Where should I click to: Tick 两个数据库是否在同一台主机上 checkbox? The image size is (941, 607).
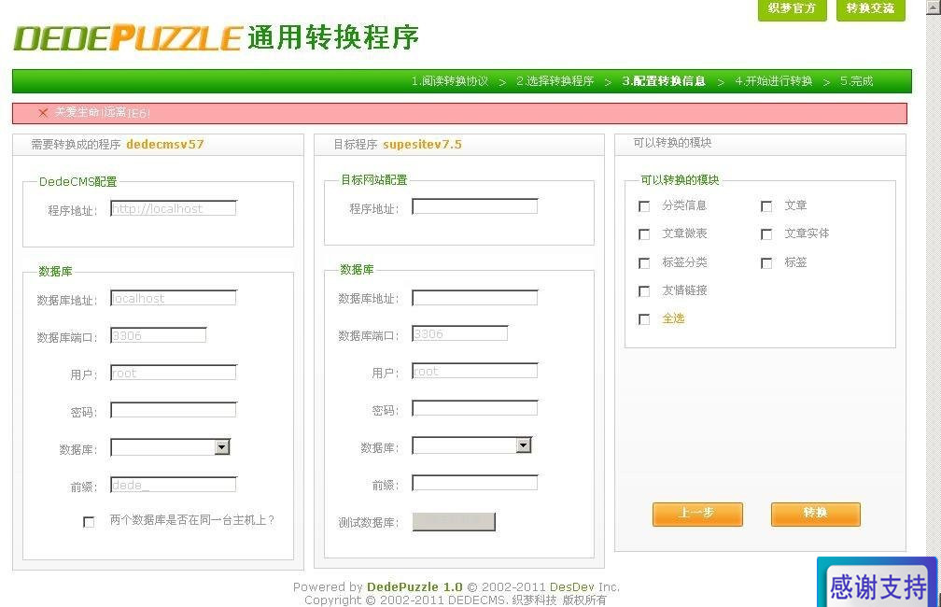click(x=89, y=522)
